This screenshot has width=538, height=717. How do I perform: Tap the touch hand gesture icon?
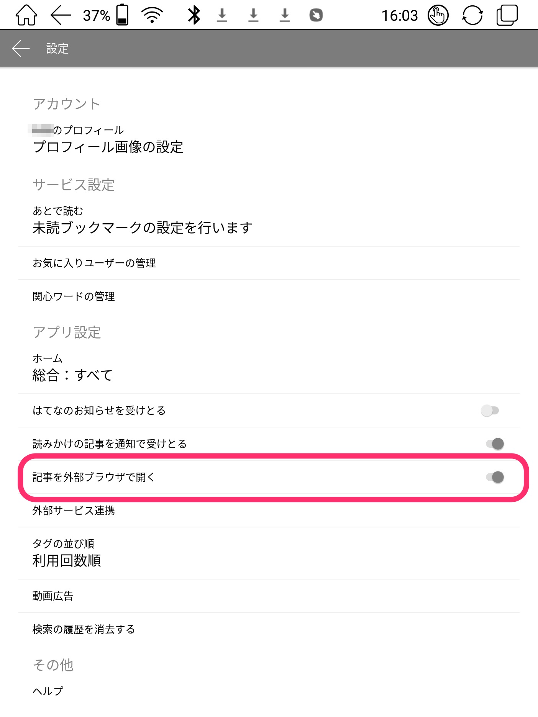(x=438, y=15)
